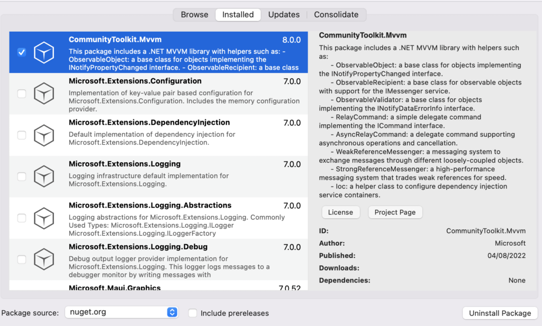The image size is (542, 326).
Task: Open the License button
Action: point(340,212)
